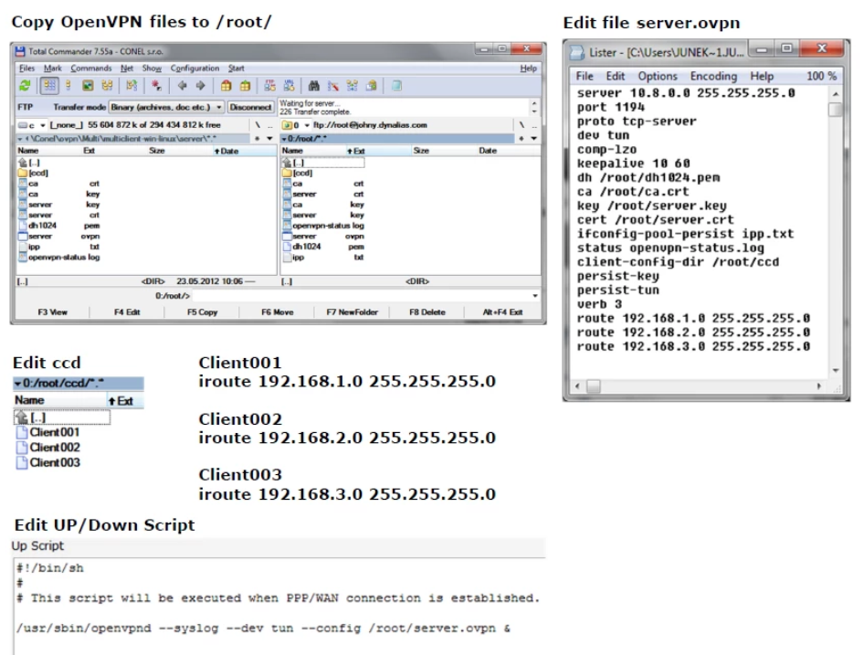The image size is (864, 655).
Task: Click the green Refresh icon in Total Commander toolbar
Action: tap(23, 86)
